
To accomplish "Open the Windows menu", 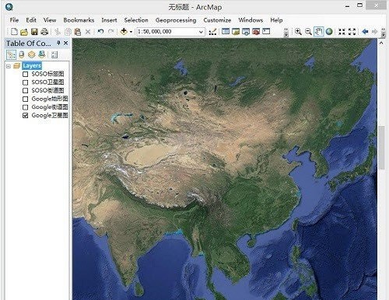I will coord(251,20).
